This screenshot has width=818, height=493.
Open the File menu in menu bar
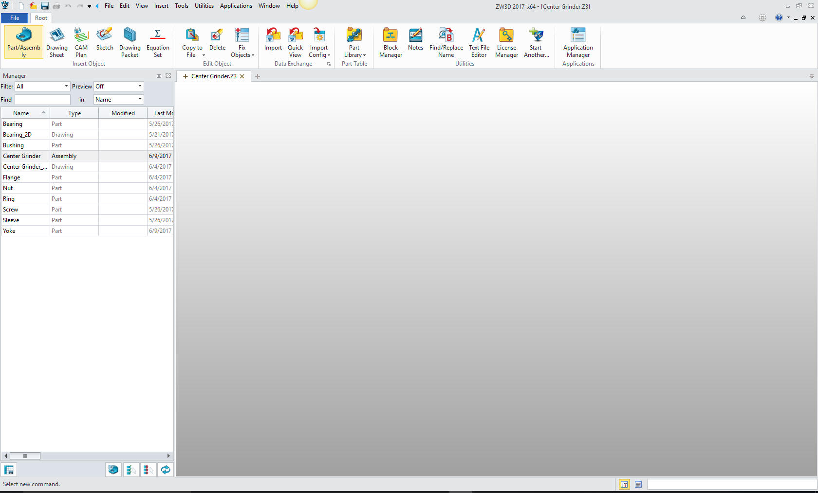109,6
